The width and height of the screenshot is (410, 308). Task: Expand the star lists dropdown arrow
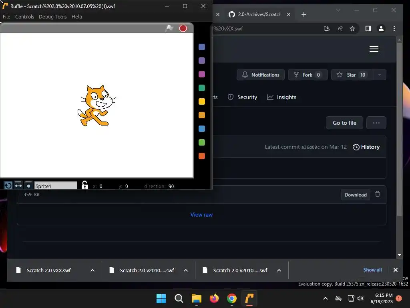380,75
